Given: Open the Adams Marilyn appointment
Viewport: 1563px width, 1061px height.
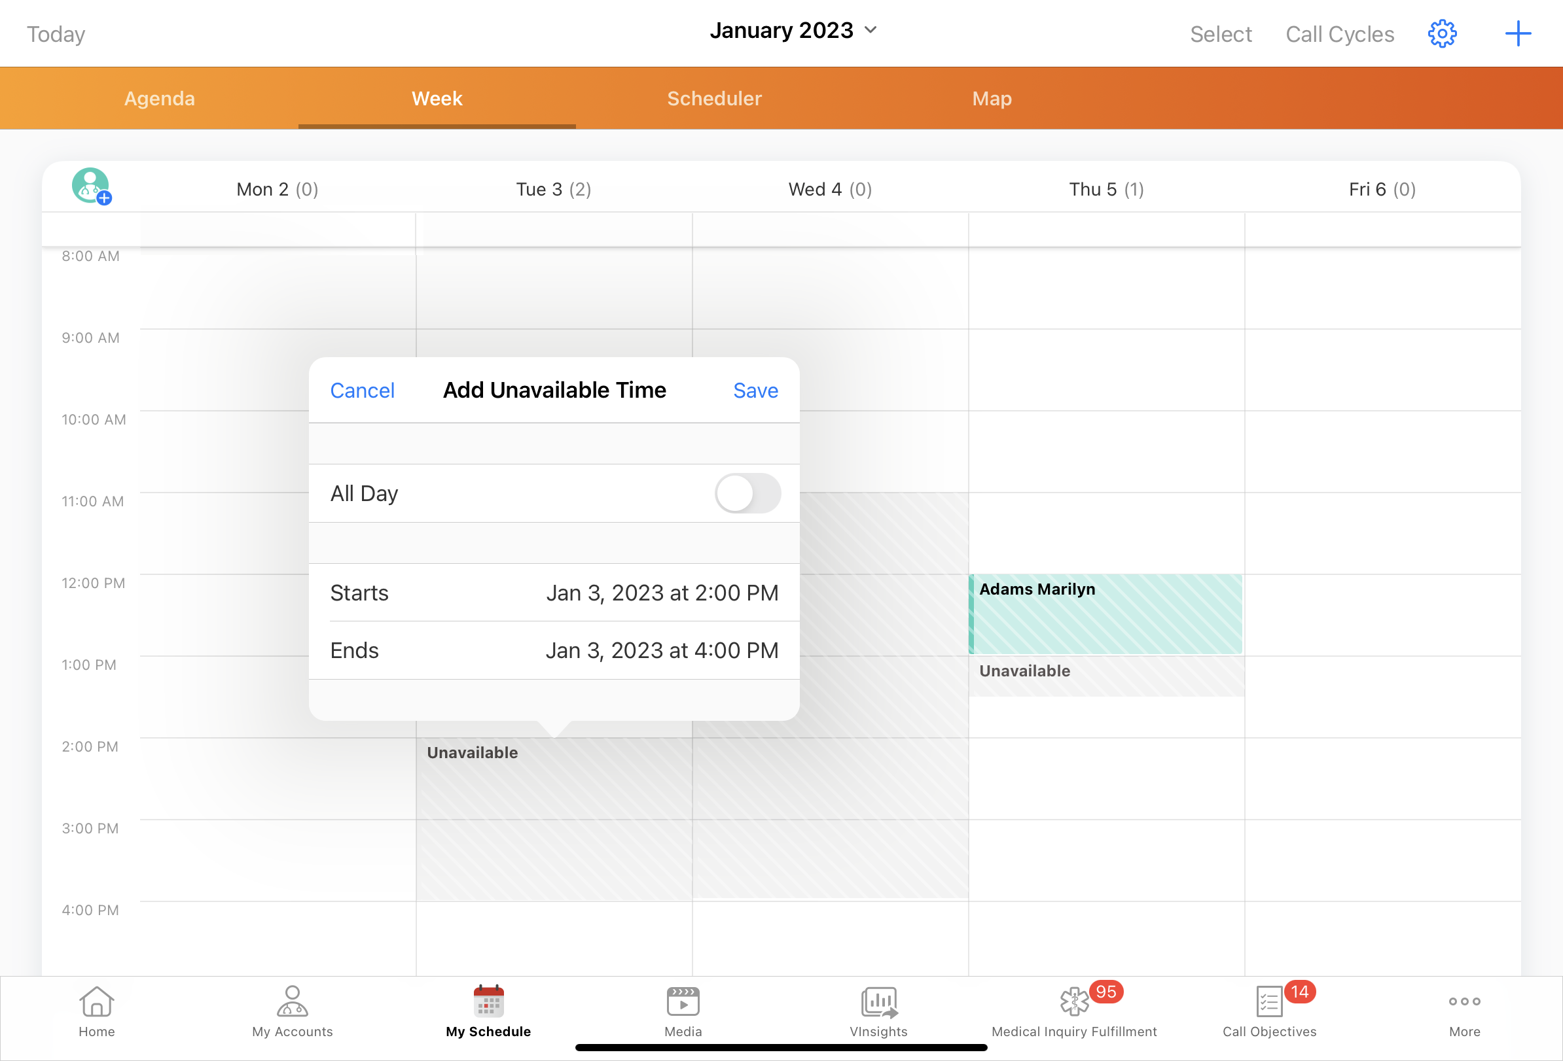Looking at the screenshot, I should [x=1105, y=614].
